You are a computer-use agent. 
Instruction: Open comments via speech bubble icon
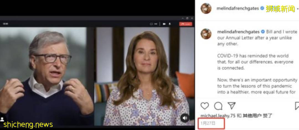[218, 106]
